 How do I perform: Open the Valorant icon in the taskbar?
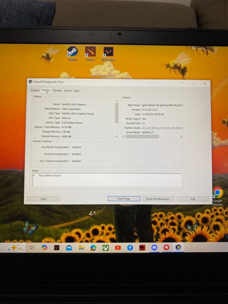tap(57, 248)
